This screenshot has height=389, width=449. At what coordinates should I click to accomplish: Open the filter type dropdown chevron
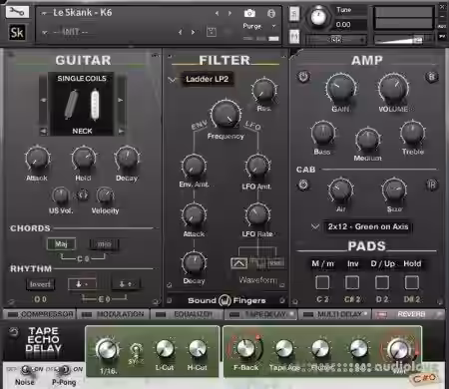point(172,80)
